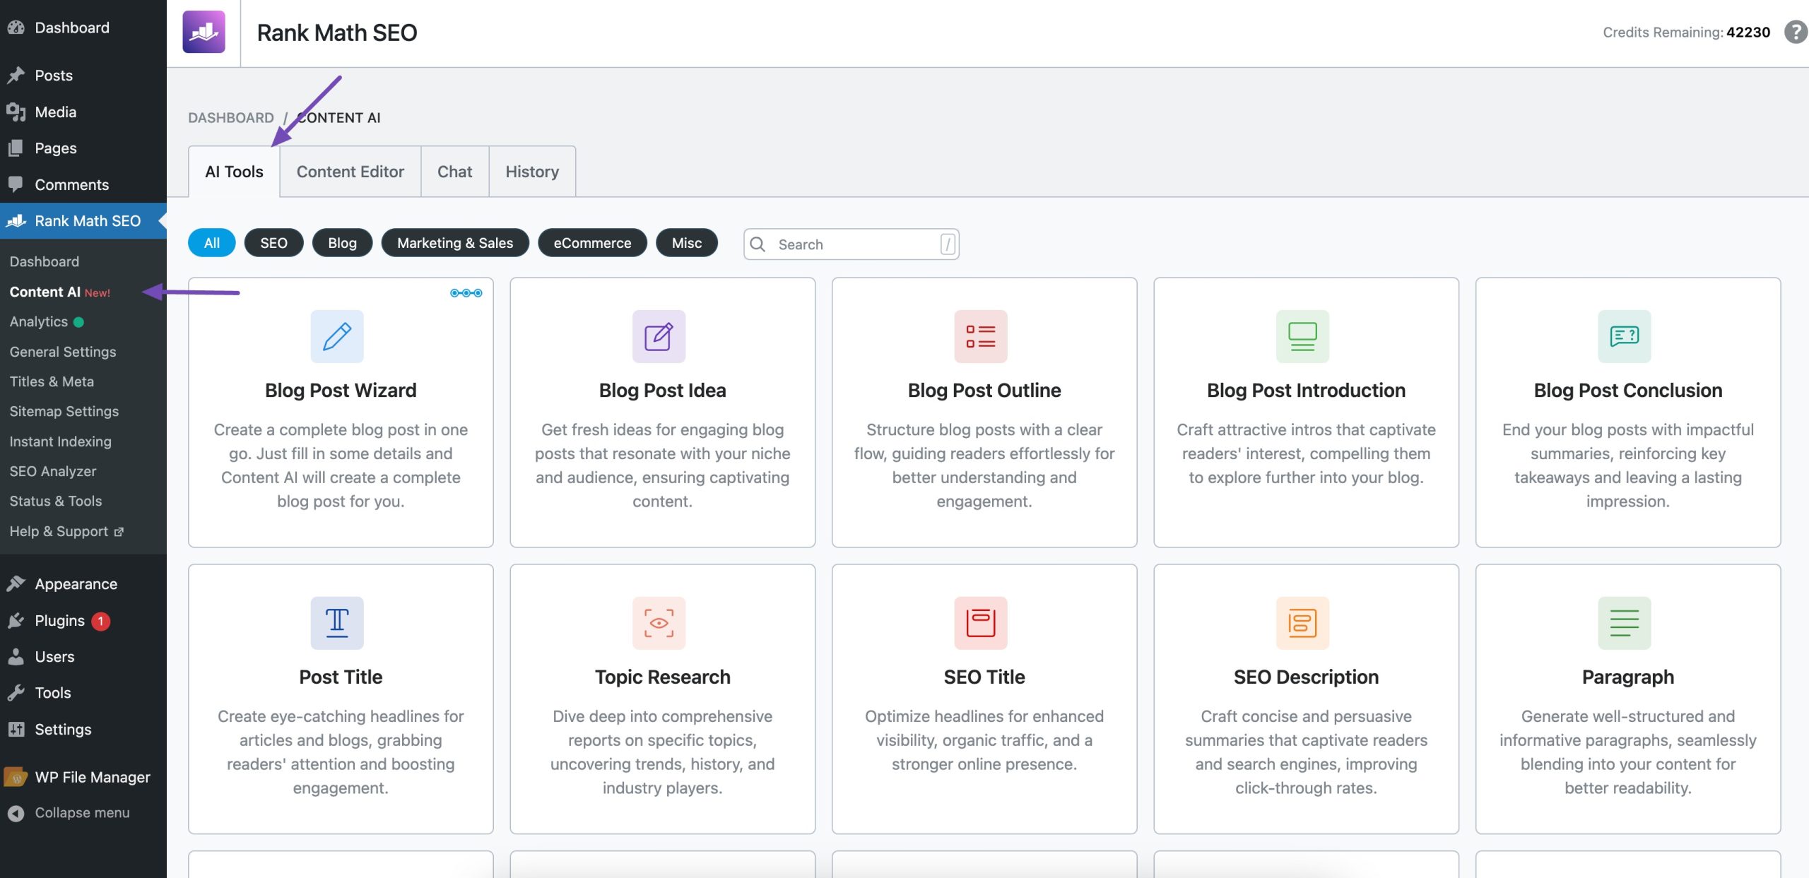The image size is (1809, 878).
Task: Click the Blog Post Wizard icon
Action: [x=337, y=336]
